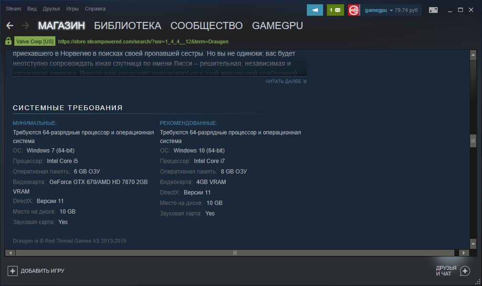Click the store URL address text

tap(143, 41)
